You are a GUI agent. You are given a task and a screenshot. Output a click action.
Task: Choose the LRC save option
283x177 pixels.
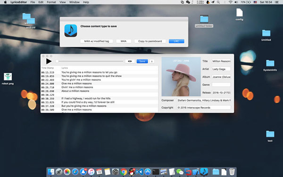coord(176,41)
